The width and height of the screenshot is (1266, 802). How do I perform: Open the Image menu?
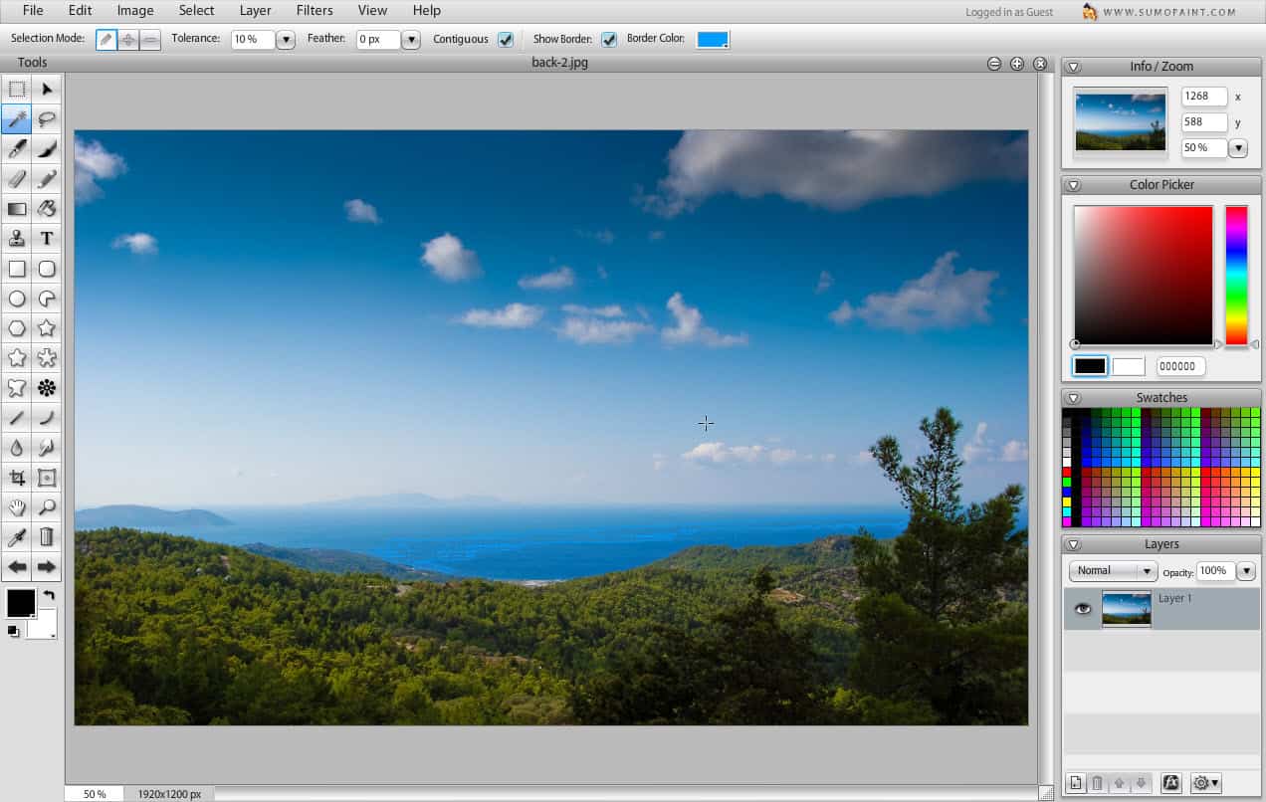135,10
